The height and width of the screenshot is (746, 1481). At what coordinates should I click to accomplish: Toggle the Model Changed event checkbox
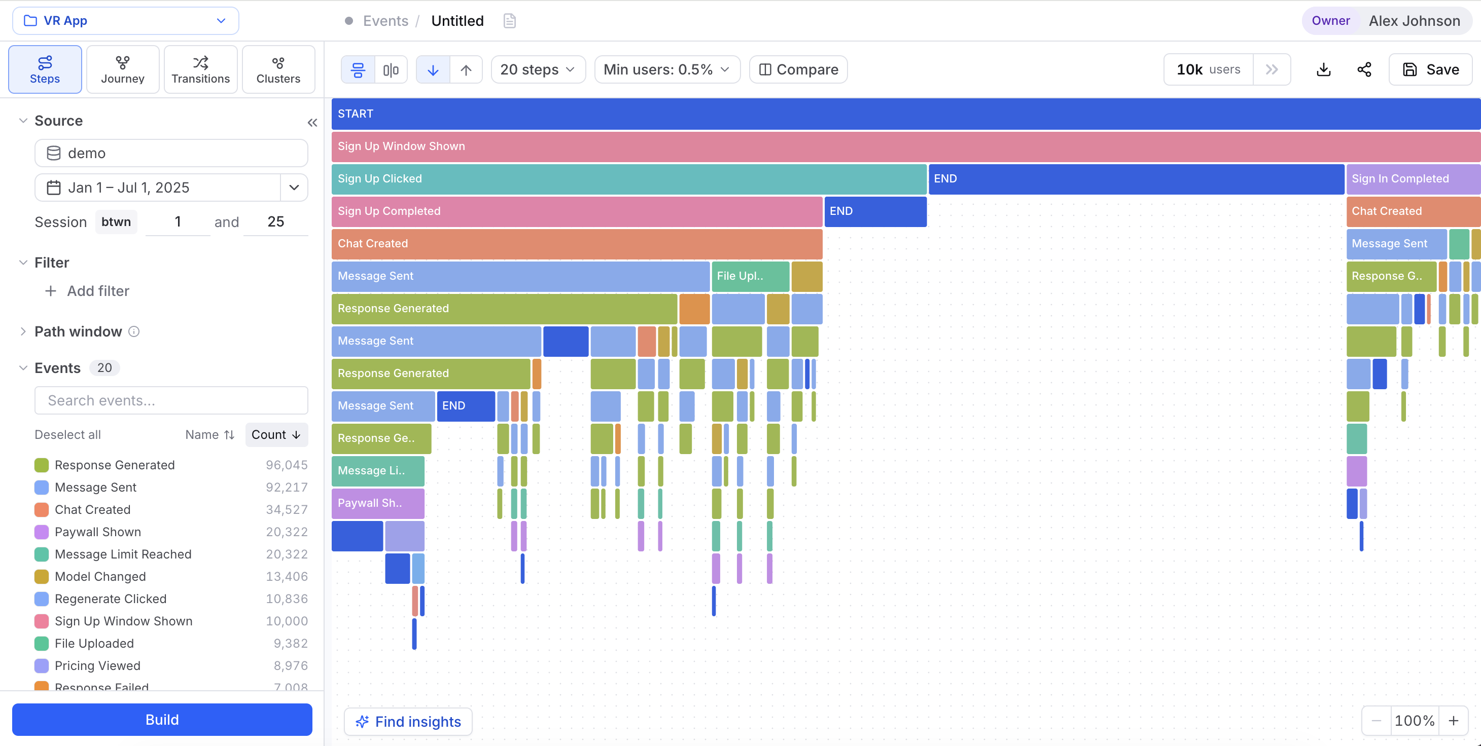[x=42, y=577]
